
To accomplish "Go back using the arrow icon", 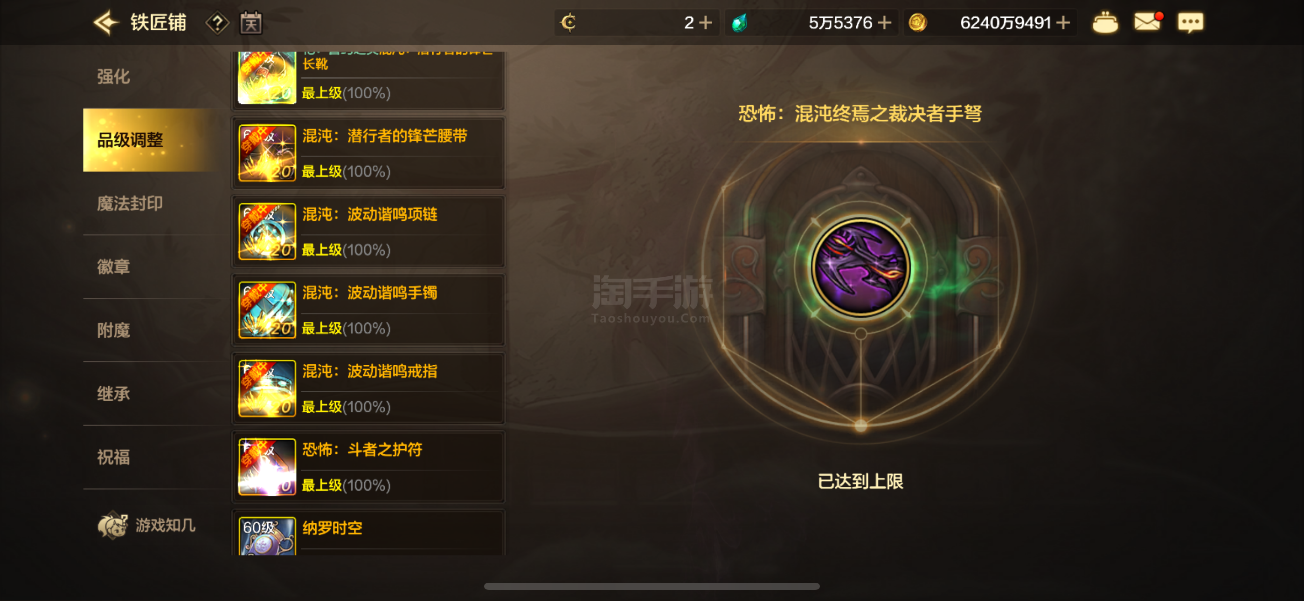I will point(106,23).
